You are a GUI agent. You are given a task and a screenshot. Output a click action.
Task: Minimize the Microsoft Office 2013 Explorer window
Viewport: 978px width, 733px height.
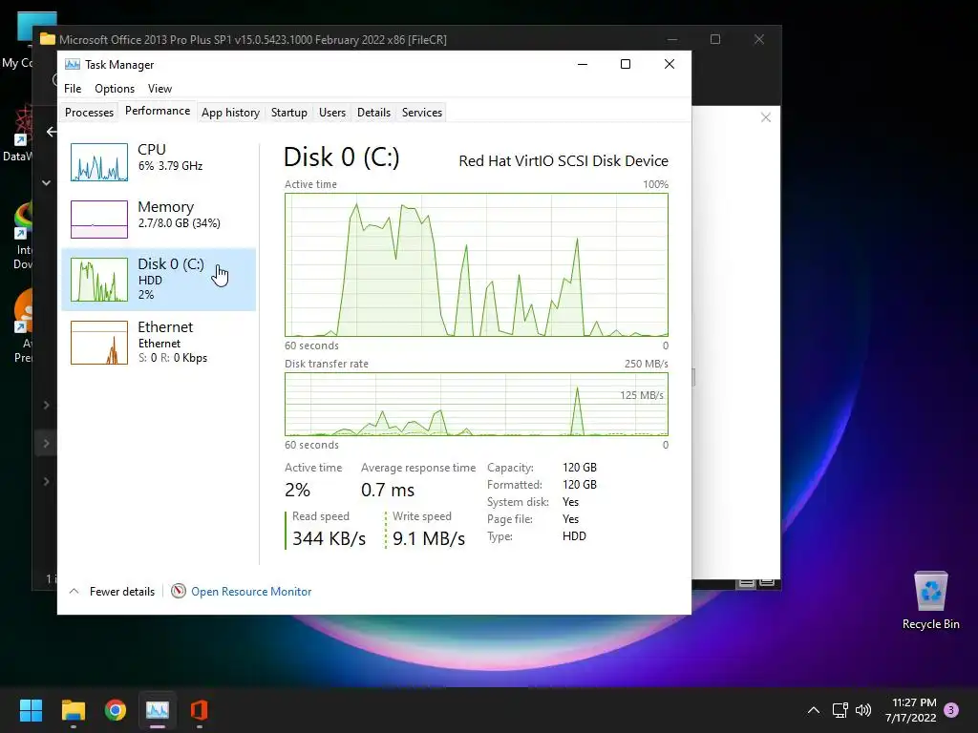672,39
